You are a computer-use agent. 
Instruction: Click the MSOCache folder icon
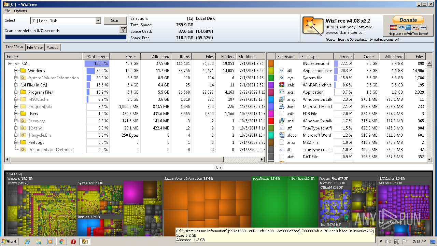click(23, 99)
